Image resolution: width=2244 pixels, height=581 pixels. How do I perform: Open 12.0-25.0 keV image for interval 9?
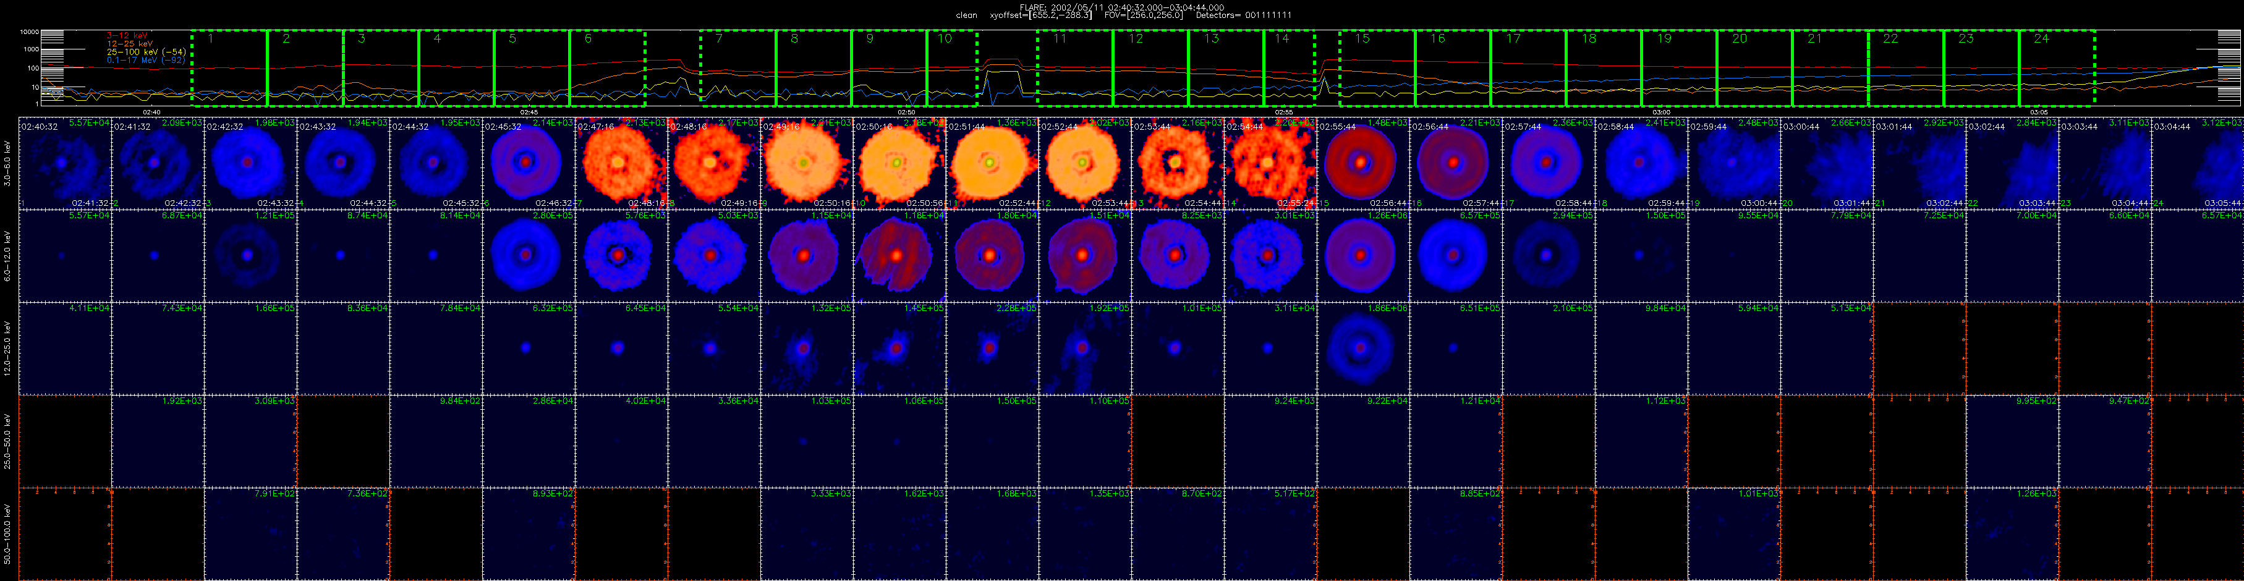point(807,349)
